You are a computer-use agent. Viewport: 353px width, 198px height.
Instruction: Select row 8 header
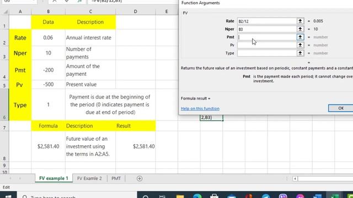(4, 146)
